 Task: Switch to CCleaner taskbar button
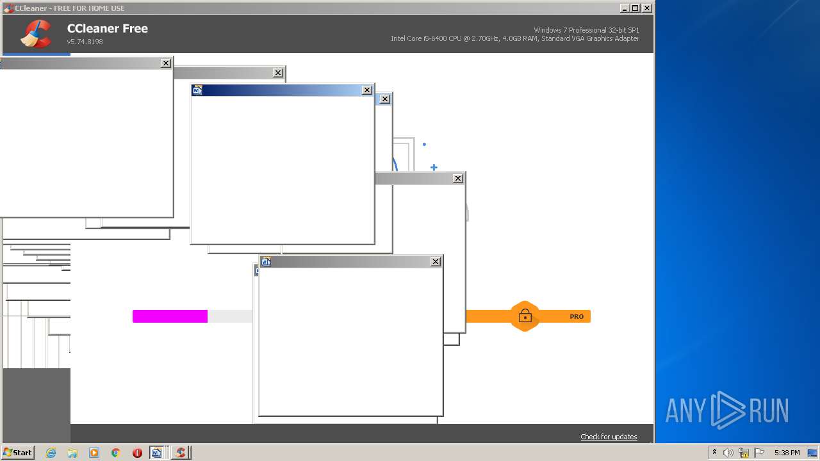coord(181,453)
